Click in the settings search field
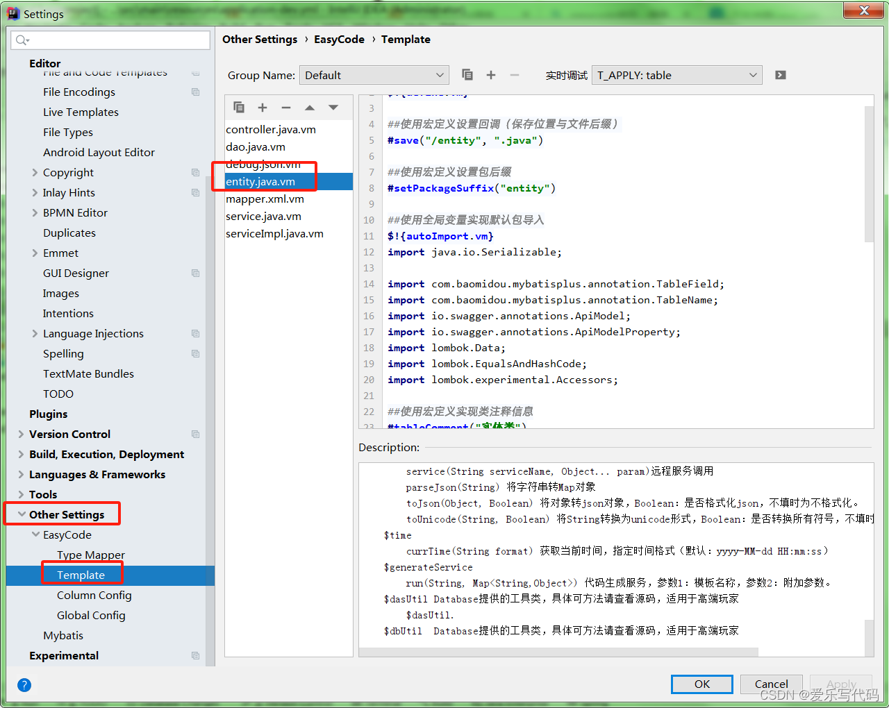 pyautogui.click(x=110, y=40)
